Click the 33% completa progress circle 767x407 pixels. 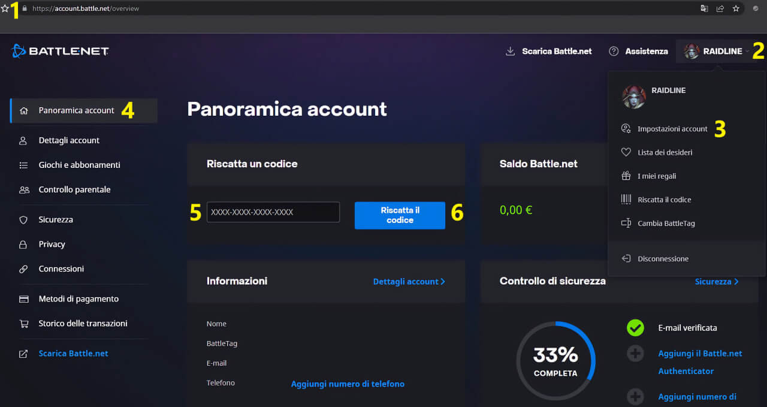click(555, 361)
